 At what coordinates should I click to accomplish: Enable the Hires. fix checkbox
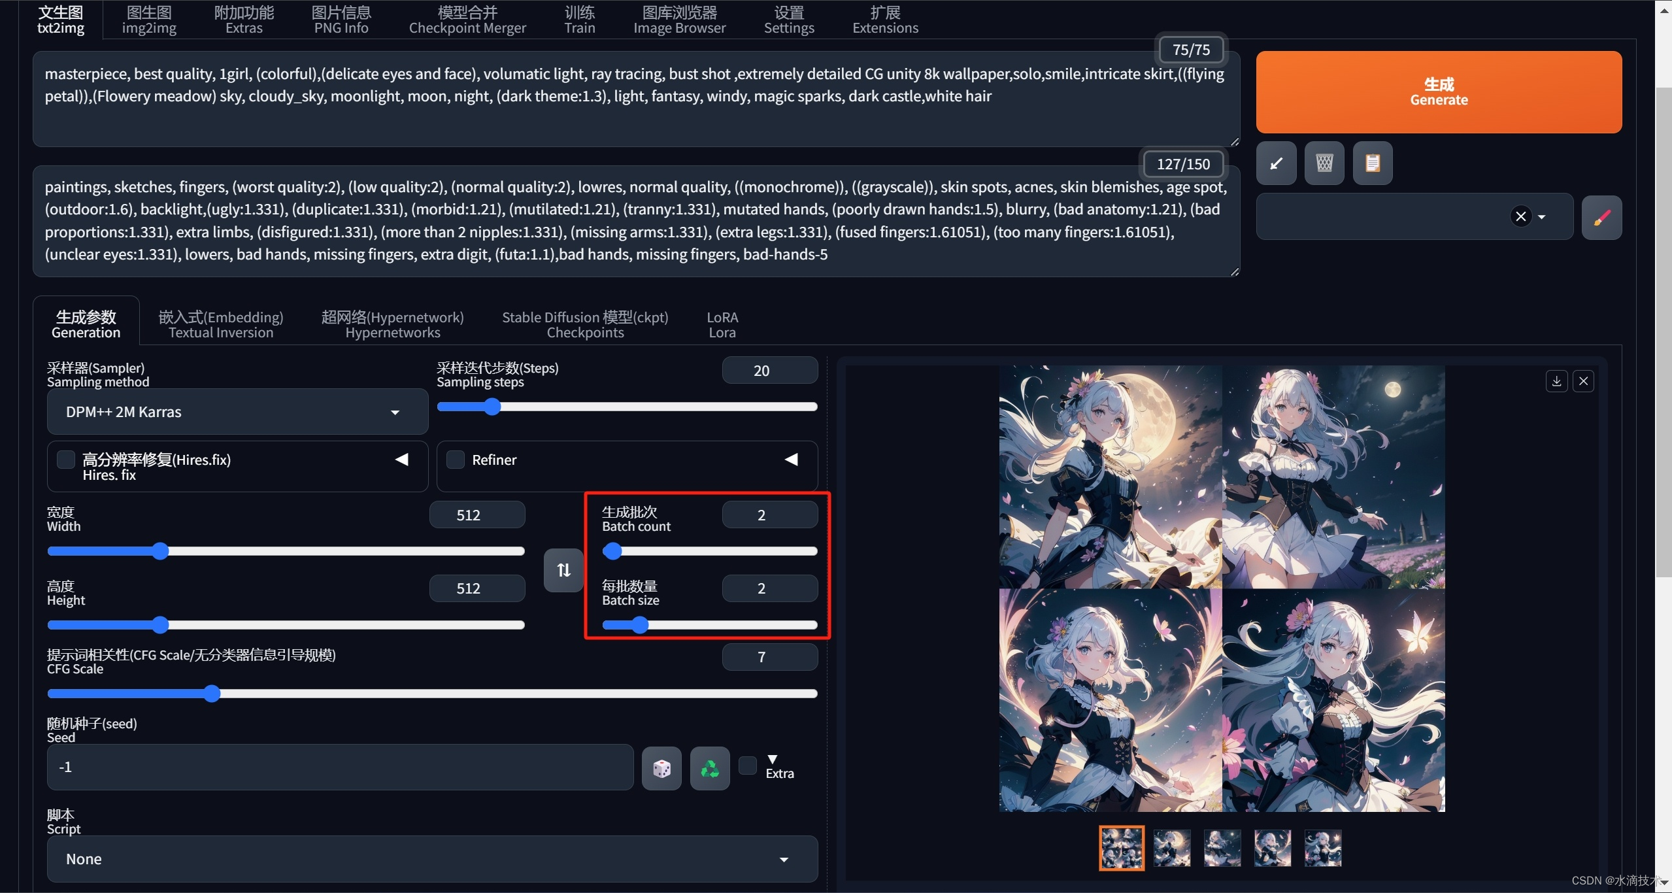[x=66, y=460]
